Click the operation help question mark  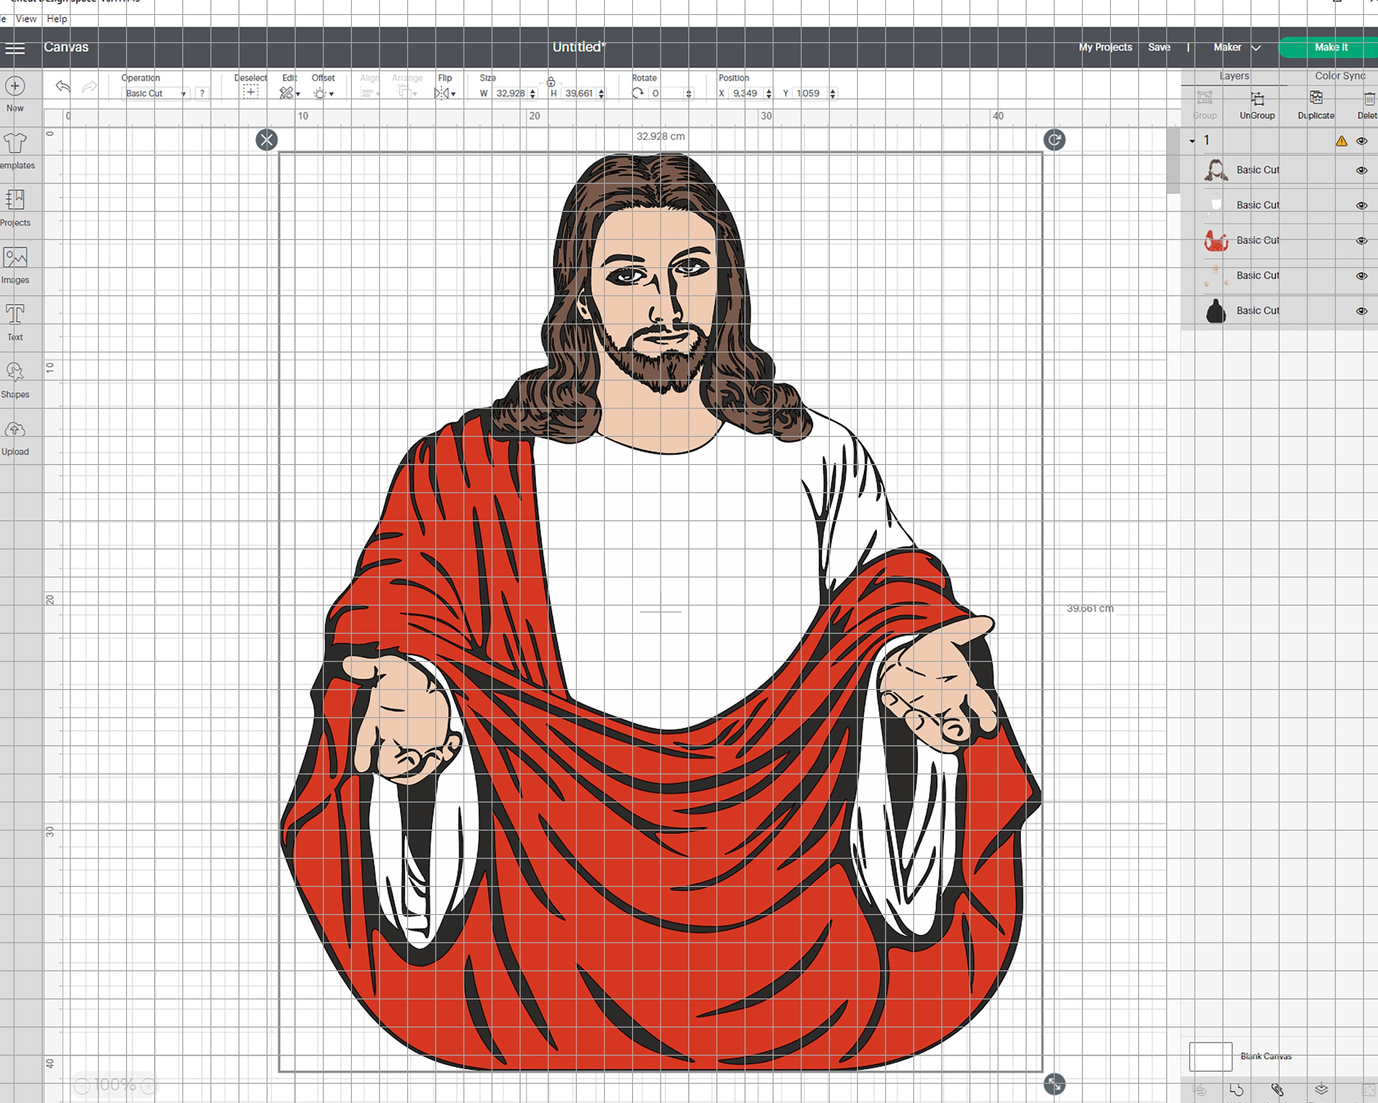pos(202,93)
